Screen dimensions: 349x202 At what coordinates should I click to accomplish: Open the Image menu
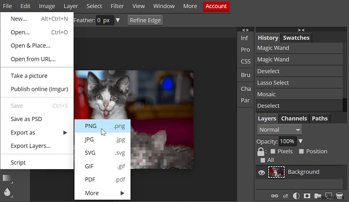point(47,6)
